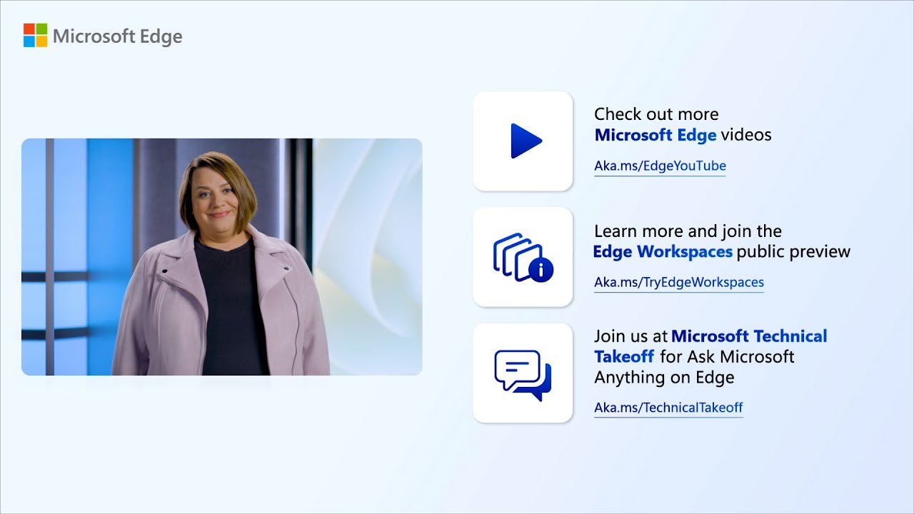The width and height of the screenshot is (914, 514).
Task: Open the Aka.ms/EdgeYouTube link
Action: coord(660,166)
